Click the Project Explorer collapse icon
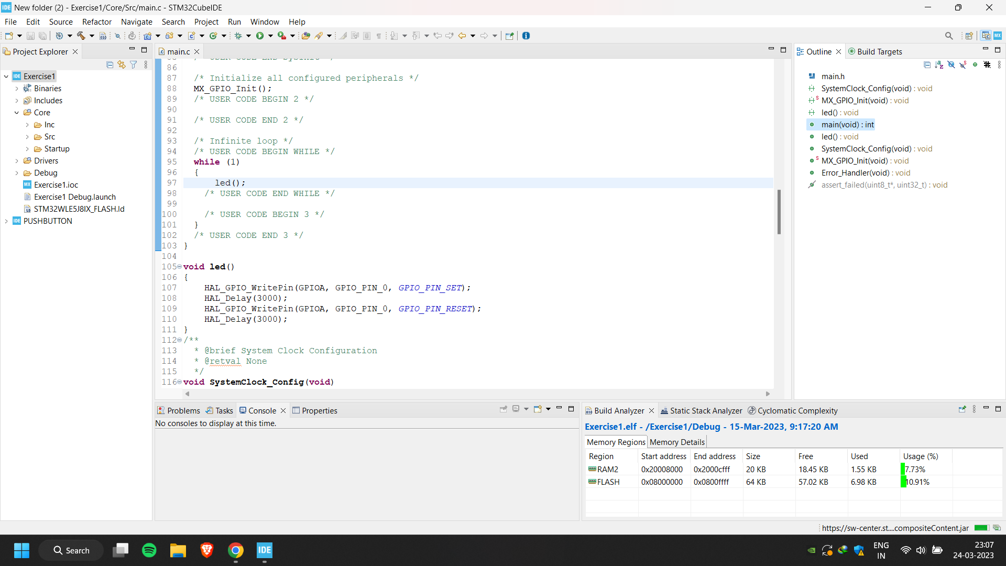This screenshot has width=1006, height=566. (109, 65)
